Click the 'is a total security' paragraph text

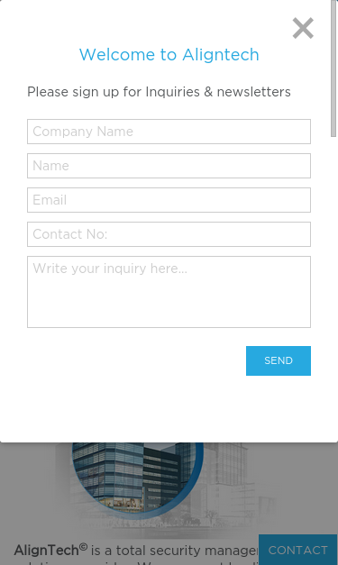(x=175, y=551)
